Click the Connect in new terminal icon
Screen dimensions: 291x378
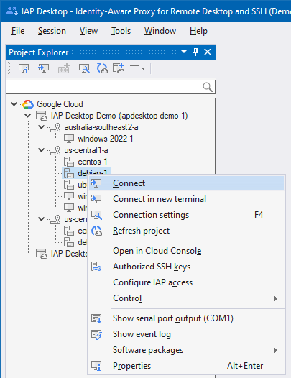pyautogui.click(x=96, y=199)
